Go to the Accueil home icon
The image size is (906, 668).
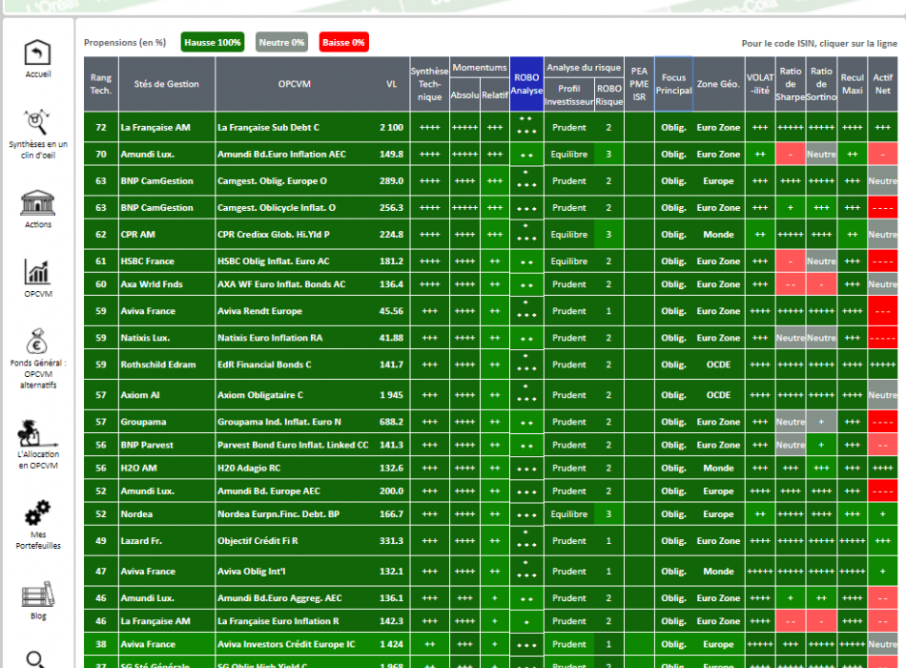tap(37, 52)
